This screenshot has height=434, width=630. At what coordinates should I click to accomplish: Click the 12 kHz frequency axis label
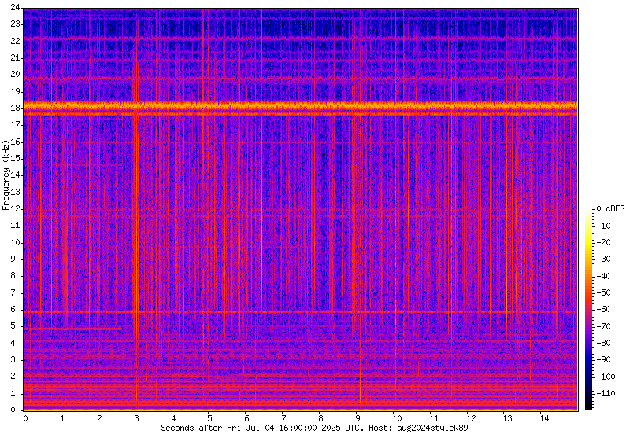coord(15,209)
